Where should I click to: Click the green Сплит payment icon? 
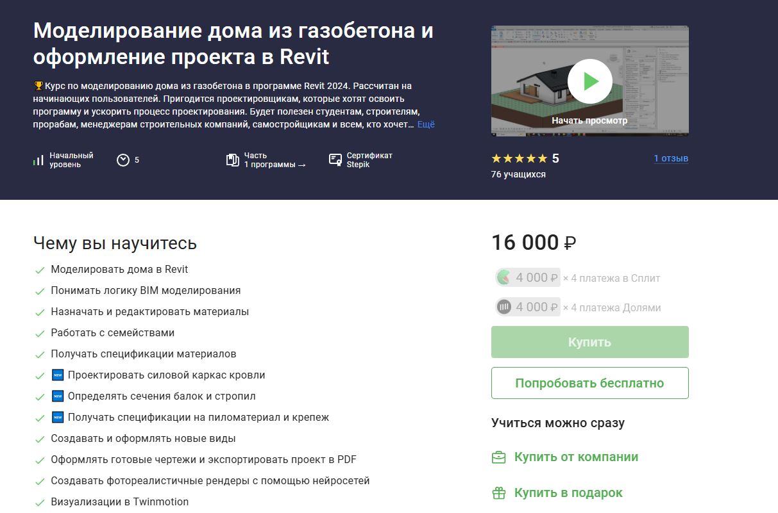click(504, 277)
